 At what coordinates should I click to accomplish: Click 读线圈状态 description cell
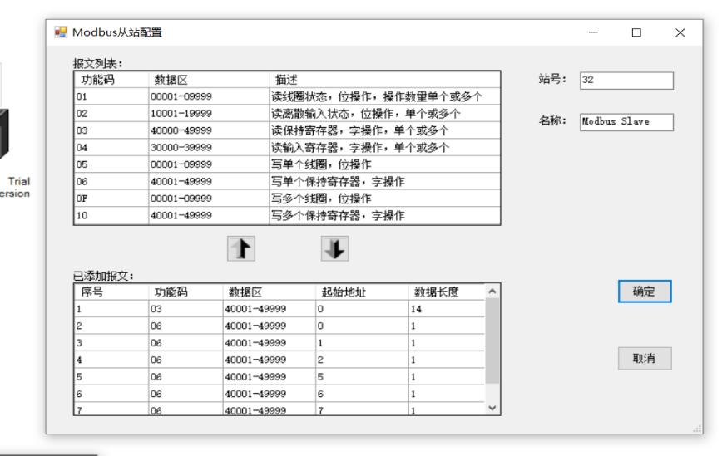(x=384, y=96)
